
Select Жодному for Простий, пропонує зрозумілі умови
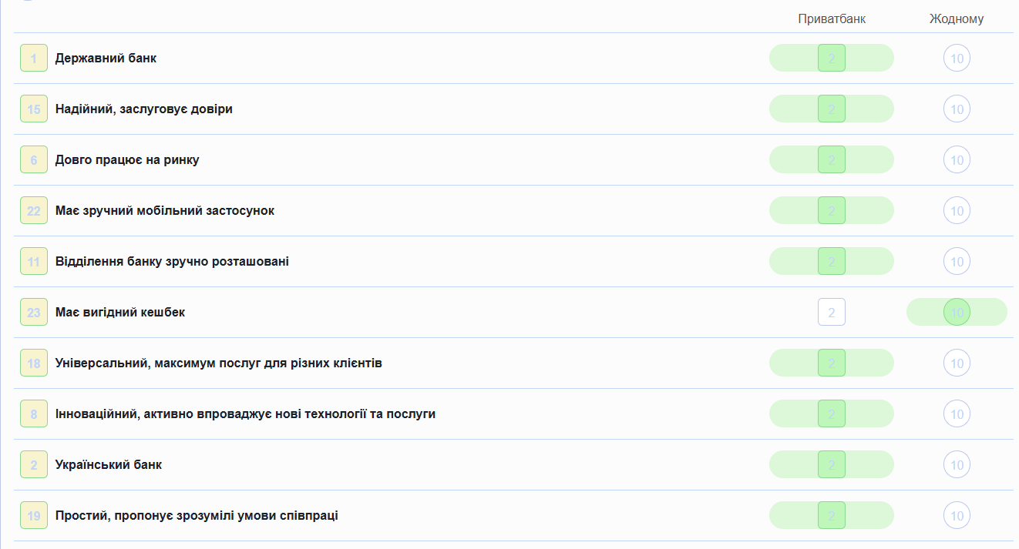(957, 515)
